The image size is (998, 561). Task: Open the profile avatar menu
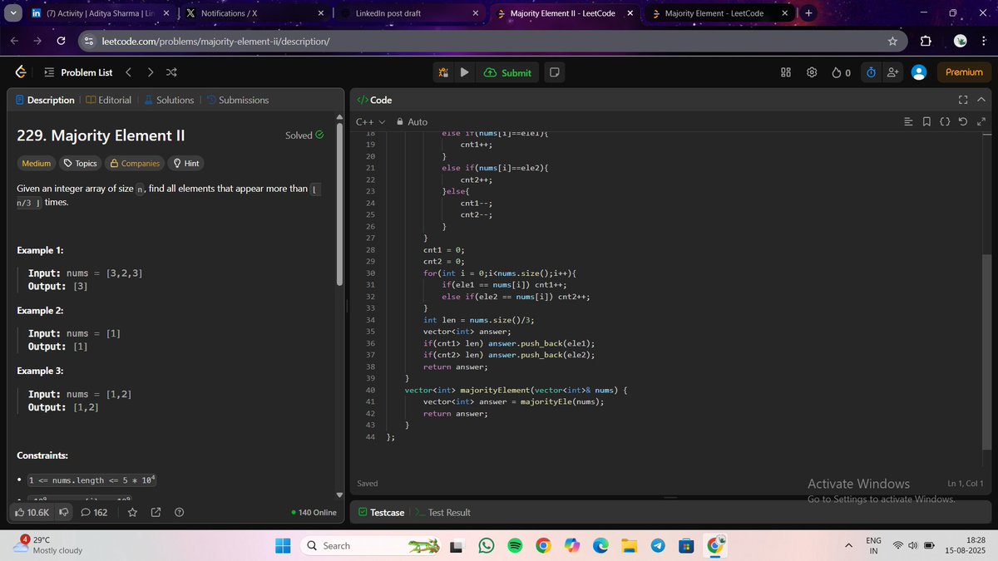(919, 72)
